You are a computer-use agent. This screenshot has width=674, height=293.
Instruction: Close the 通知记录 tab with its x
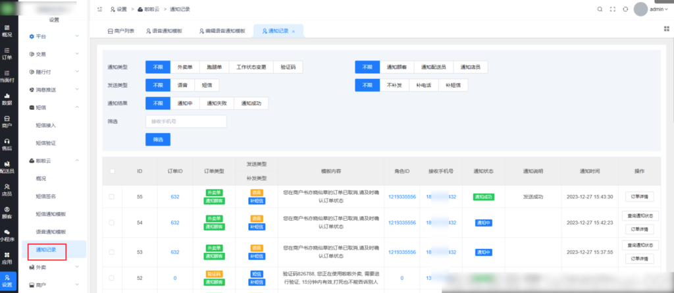point(293,32)
